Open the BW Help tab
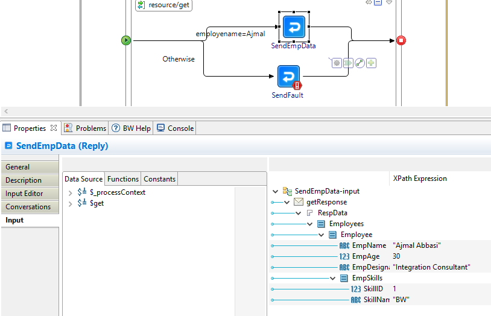The width and height of the screenshot is (491, 316). click(x=131, y=128)
